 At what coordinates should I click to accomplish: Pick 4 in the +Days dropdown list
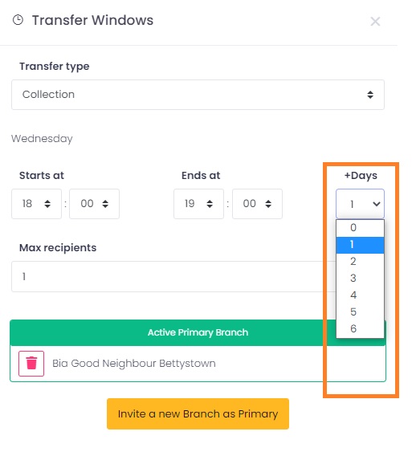pyautogui.click(x=360, y=295)
